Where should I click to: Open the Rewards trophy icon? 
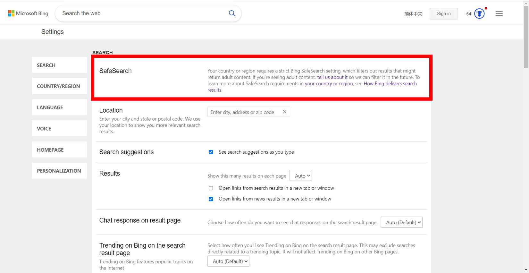(x=479, y=14)
